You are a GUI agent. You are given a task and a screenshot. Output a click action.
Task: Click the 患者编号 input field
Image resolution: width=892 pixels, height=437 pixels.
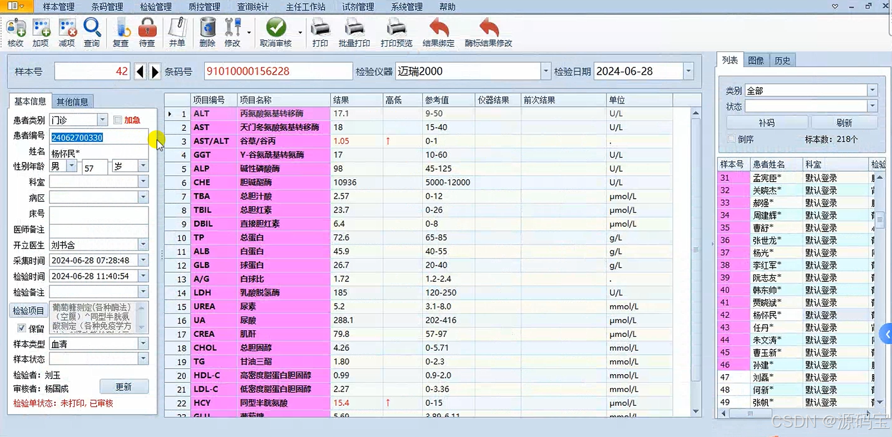click(98, 137)
